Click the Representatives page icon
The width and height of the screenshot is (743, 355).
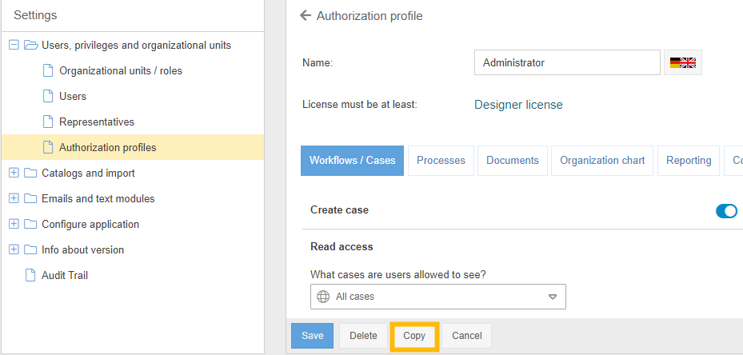[48, 122]
